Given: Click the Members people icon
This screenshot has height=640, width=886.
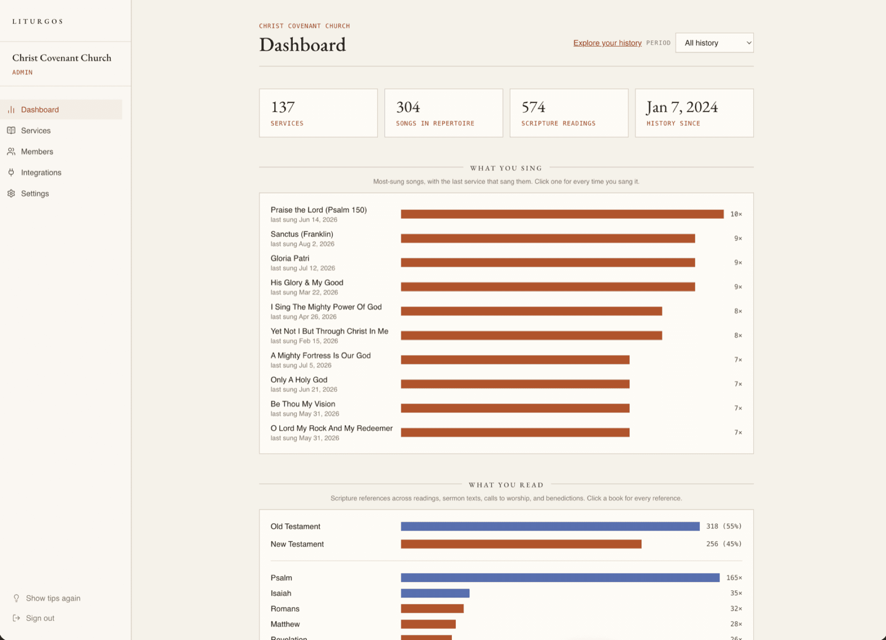Looking at the screenshot, I should pos(12,151).
